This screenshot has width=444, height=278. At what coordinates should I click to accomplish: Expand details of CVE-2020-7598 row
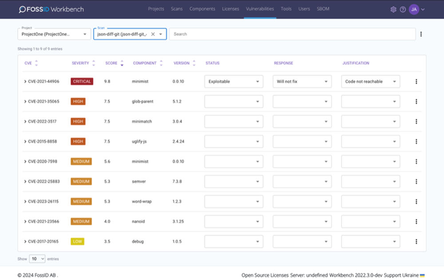(25, 161)
